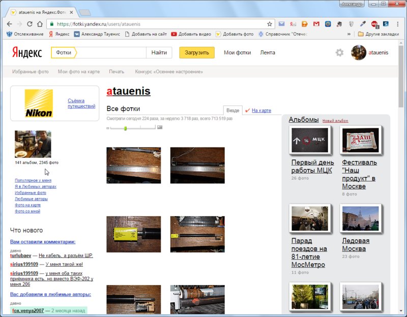
Task: Go back with the browser back arrow
Action: pos(9,24)
